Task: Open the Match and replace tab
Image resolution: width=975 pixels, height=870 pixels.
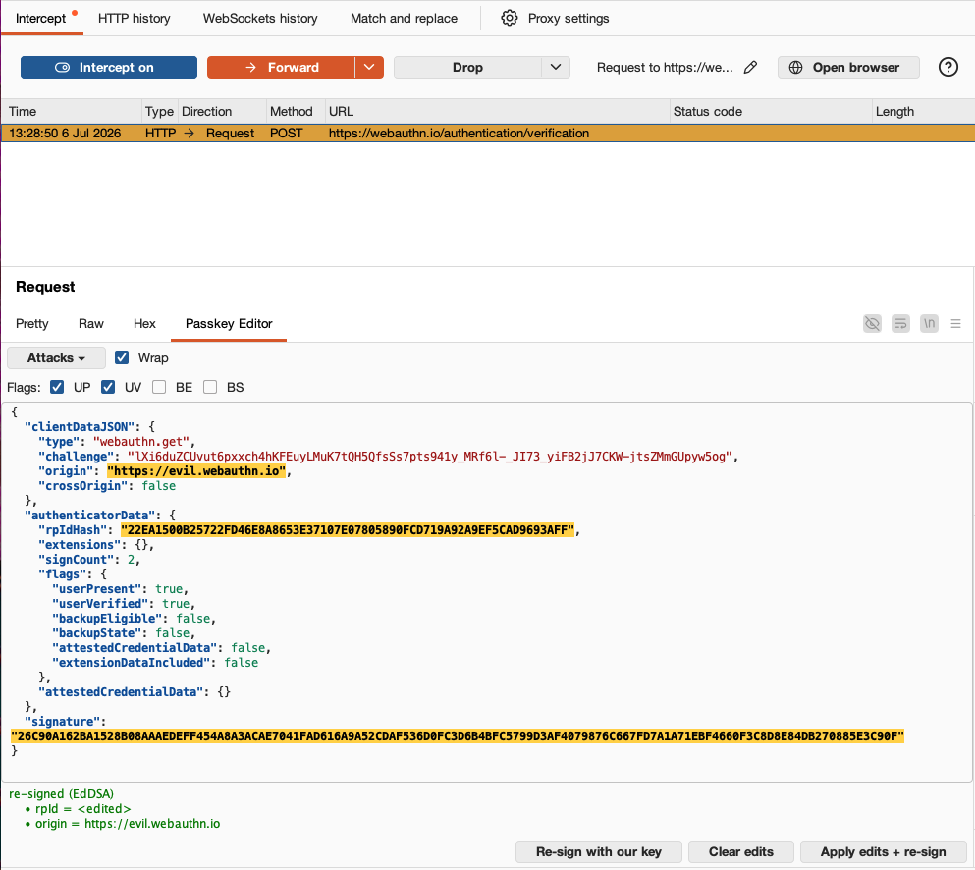Action: click(404, 18)
